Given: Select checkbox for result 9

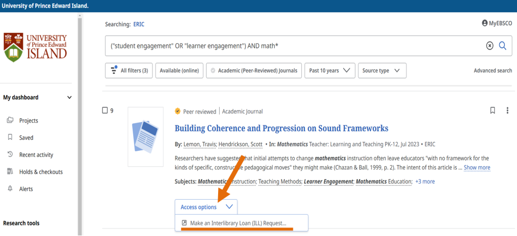Looking at the screenshot, I should 105,110.
